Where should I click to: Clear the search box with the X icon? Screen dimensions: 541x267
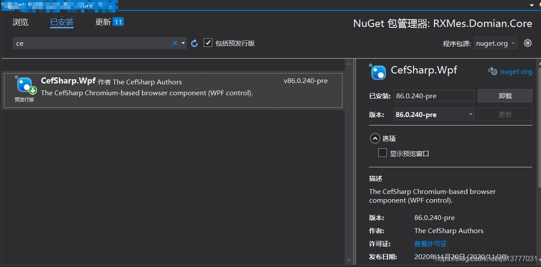(x=174, y=43)
